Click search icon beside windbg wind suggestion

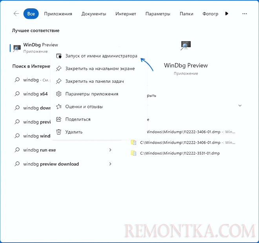(17, 136)
